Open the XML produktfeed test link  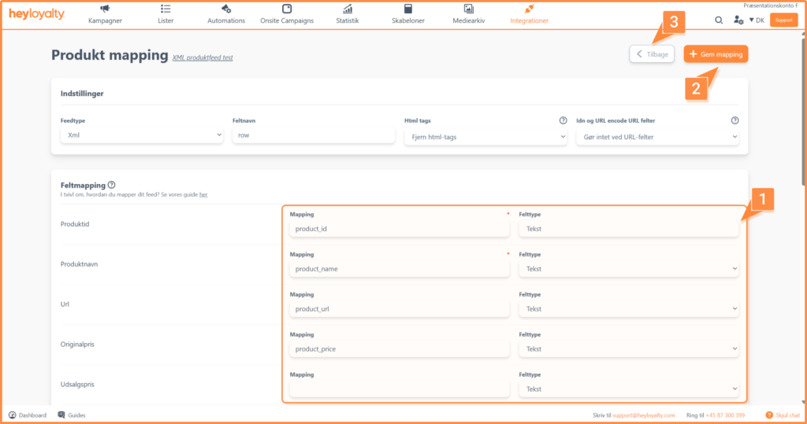click(203, 57)
